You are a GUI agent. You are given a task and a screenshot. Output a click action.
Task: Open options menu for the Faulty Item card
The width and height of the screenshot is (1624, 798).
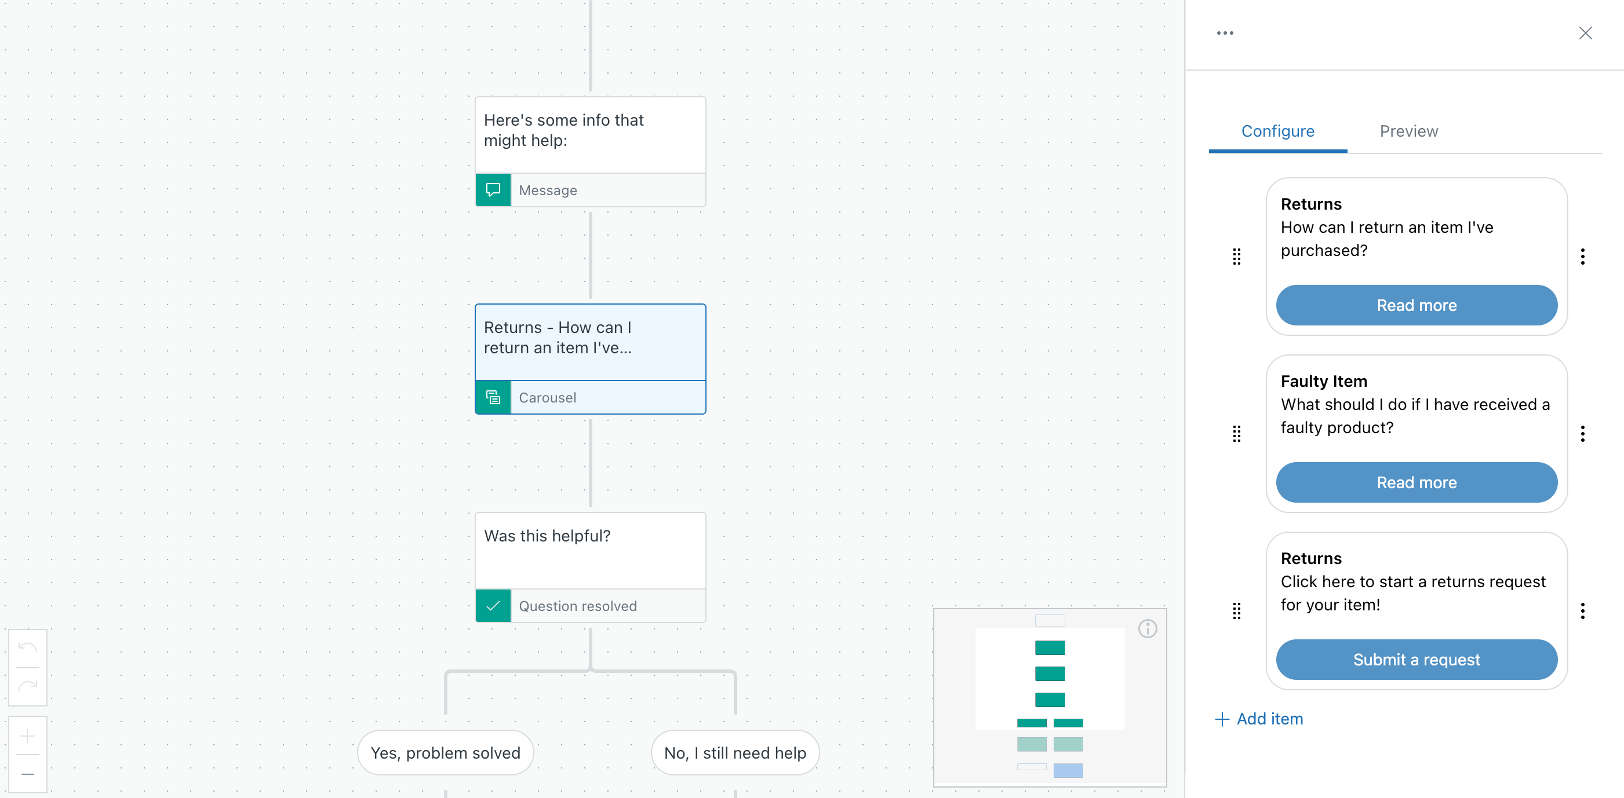pyautogui.click(x=1583, y=434)
